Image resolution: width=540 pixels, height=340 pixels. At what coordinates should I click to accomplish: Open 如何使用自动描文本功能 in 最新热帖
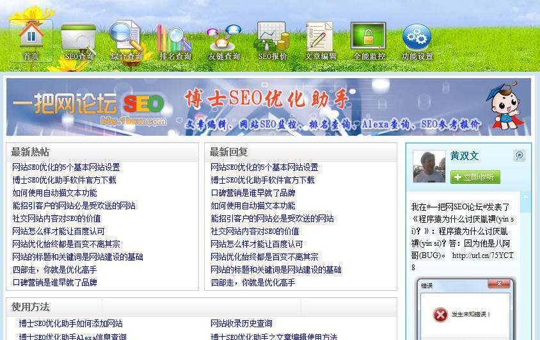pos(54,193)
